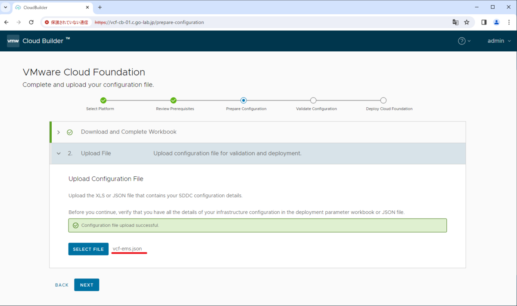Click the success checkmark icon in green banner

76,225
